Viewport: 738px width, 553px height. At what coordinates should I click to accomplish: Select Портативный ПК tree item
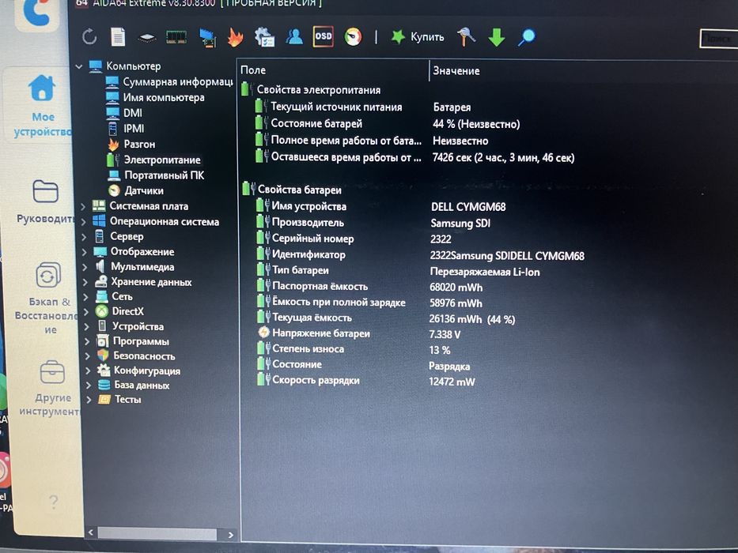164,175
